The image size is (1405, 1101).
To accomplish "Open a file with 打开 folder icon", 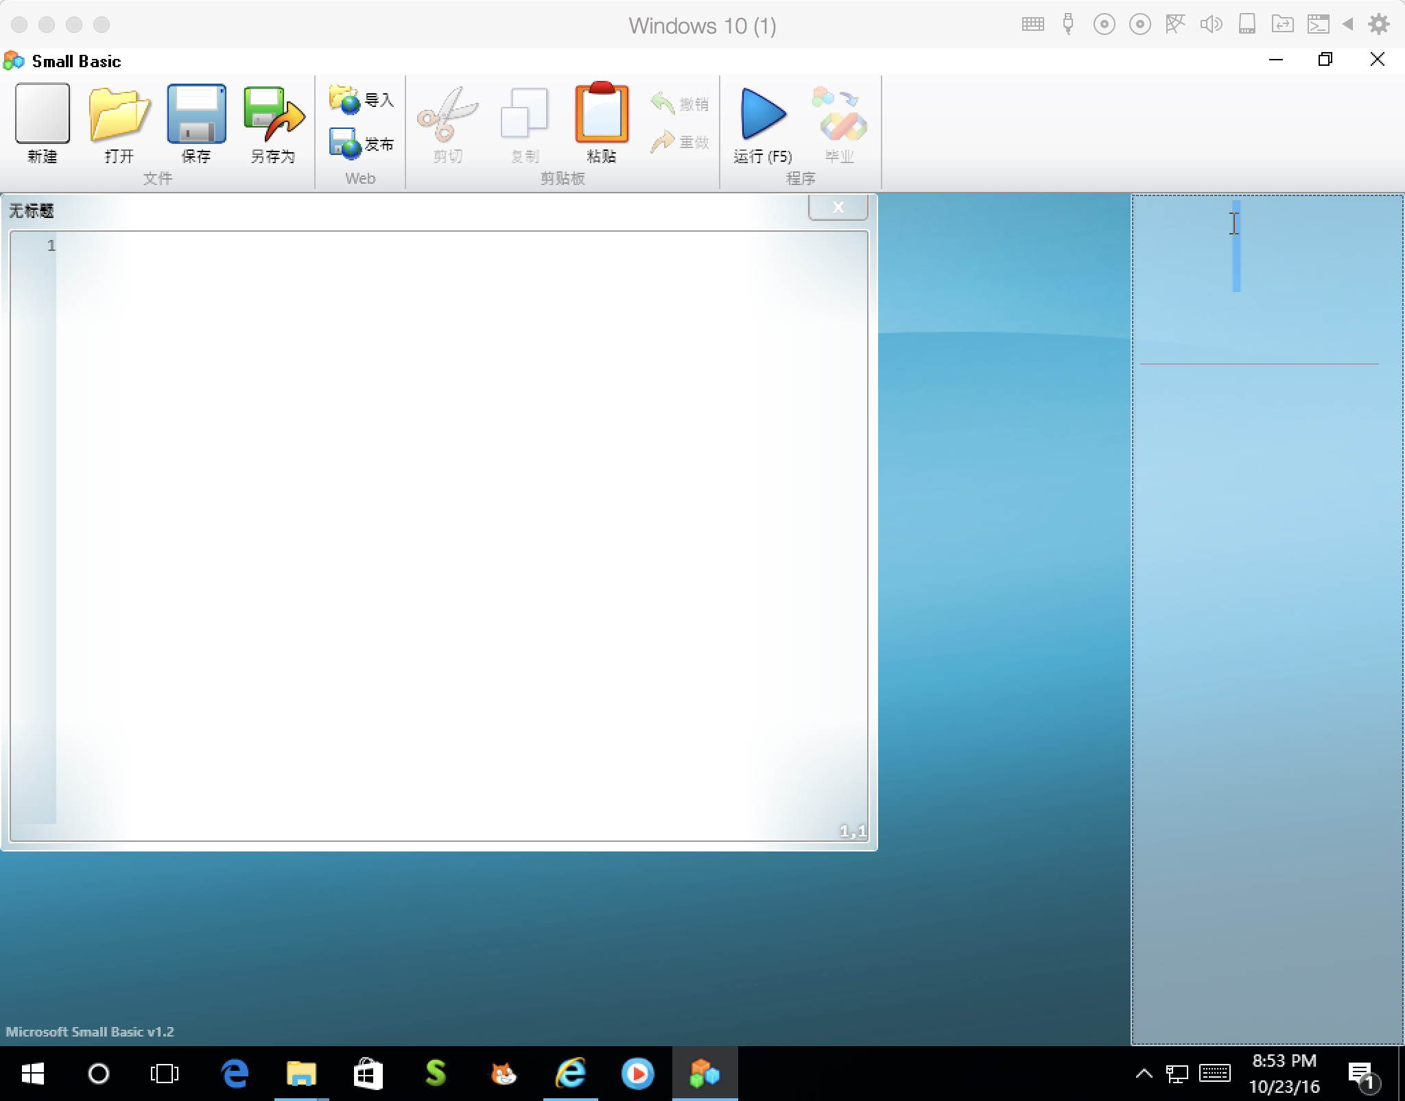I will [x=119, y=114].
